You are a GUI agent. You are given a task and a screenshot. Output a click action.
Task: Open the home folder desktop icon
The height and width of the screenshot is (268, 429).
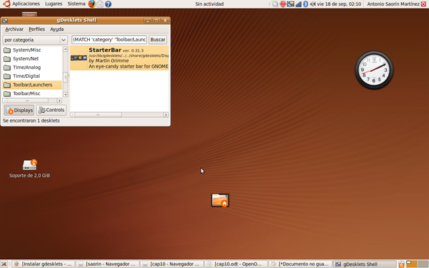pos(220,200)
